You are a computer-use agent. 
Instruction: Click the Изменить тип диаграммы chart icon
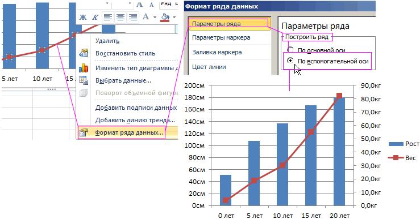[x=84, y=68]
